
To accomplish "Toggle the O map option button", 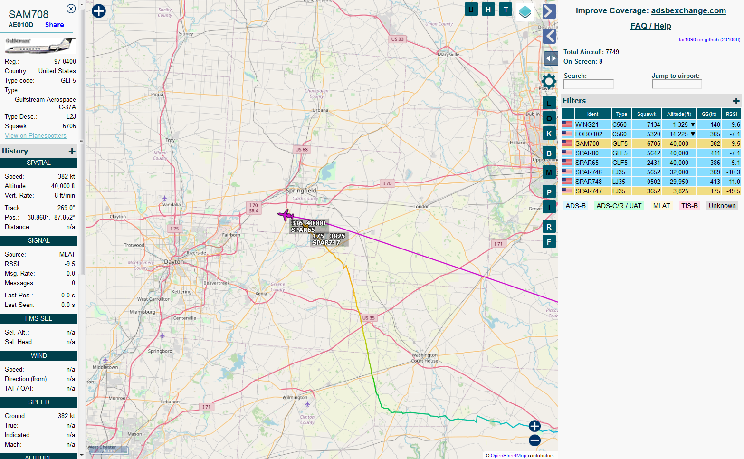I will [549, 118].
